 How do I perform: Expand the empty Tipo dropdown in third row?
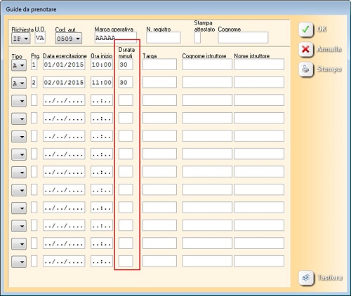click(x=19, y=101)
